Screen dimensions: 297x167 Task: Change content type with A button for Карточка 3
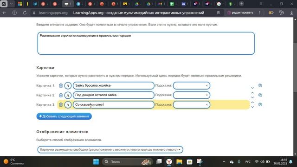[68, 104]
